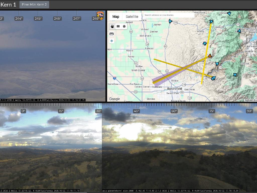Select camera marker southeast of Woody
The image size is (257, 193).
click(x=205, y=43)
